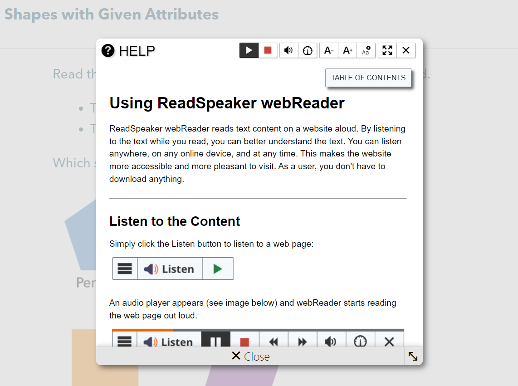Click the resize handle arrow in dialog corner
Viewport: 518px width, 386px height.
click(x=413, y=356)
